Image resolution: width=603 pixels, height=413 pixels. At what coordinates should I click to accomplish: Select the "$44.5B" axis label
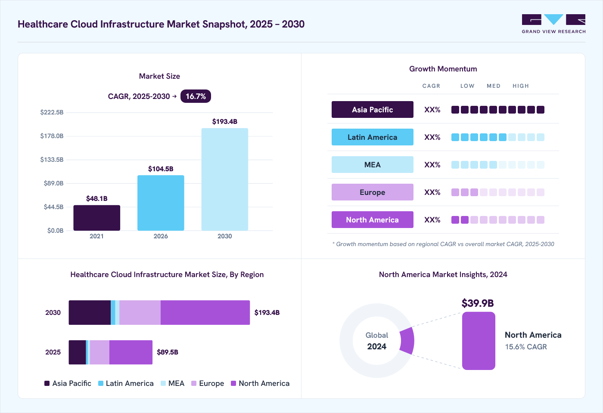tap(53, 207)
